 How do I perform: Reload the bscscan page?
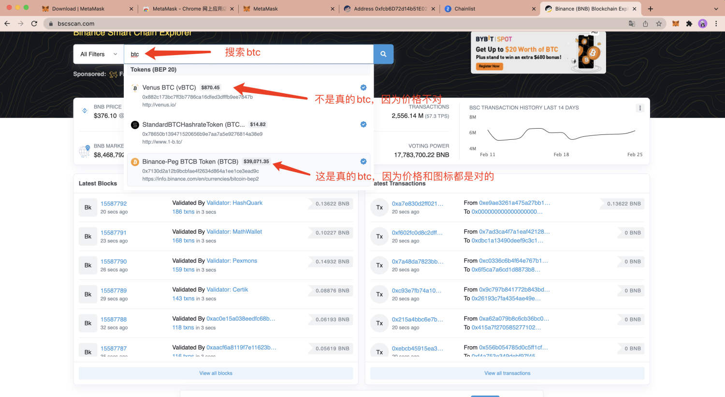pos(34,23)
